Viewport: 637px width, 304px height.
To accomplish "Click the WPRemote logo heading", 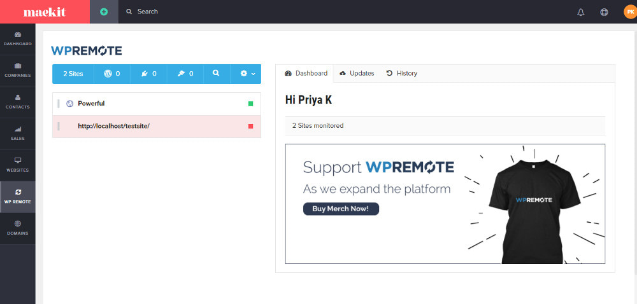I will pos(87,51).
